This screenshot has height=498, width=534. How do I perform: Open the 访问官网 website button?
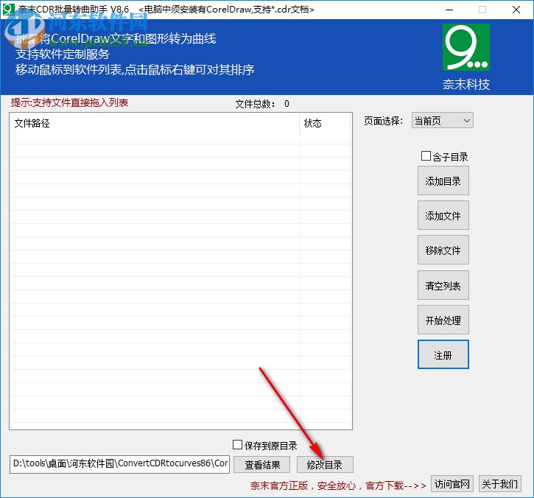452,484
